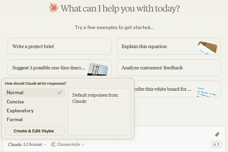Open the whiteboard notes thumbnail
The width and height of the screenshot is (228, 152).
(x=207, y=91)
